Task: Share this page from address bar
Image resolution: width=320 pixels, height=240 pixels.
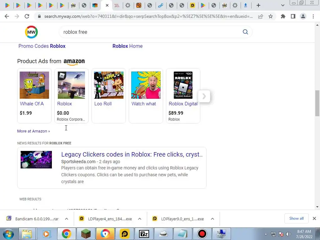Action: point(261,16)
